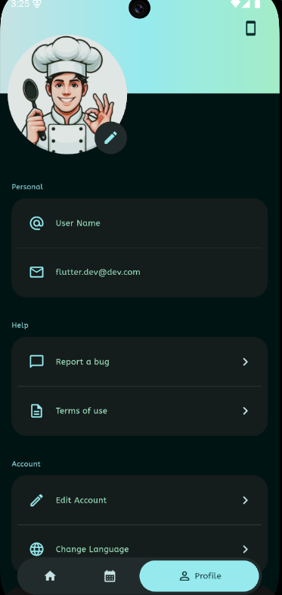The width and height of the screenshot is (282, 595).
Task: Select the Profile tab
Action: click(200, 576)
